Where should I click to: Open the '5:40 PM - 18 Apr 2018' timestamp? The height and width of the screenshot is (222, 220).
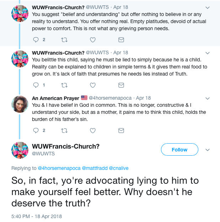(x=37, y=216)
